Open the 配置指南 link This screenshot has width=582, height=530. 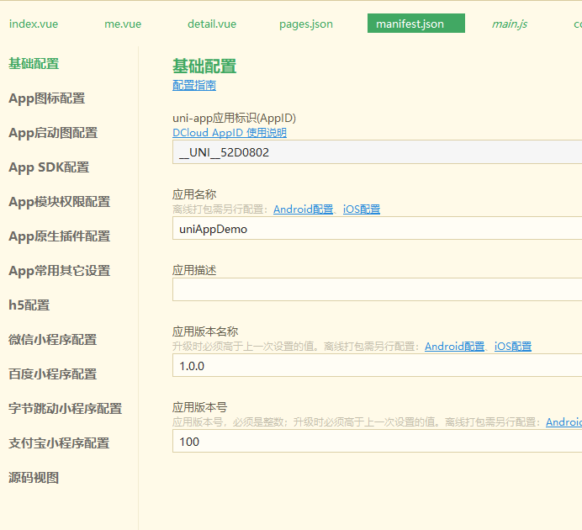coord(194,85)
